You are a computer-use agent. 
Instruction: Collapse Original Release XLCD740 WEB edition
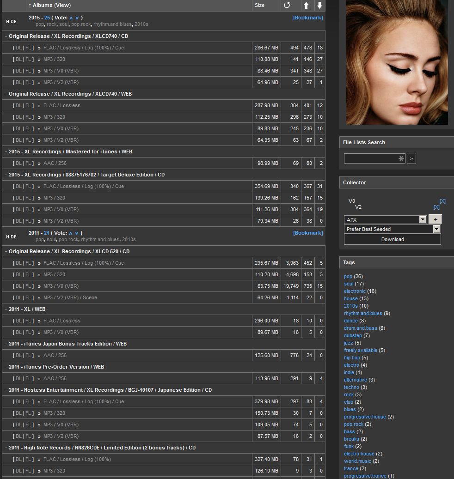(6, 94)
